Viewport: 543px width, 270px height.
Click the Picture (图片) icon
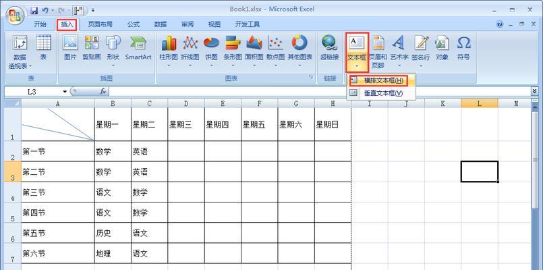click(x=70, y=48)
